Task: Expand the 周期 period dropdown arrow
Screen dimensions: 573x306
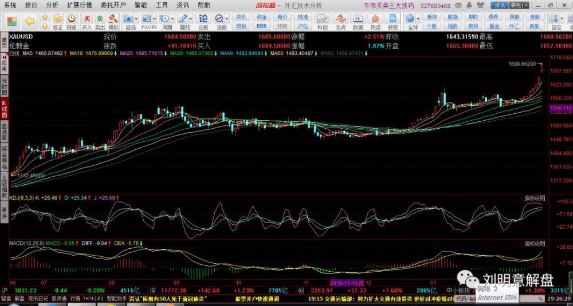Action: 172,18
